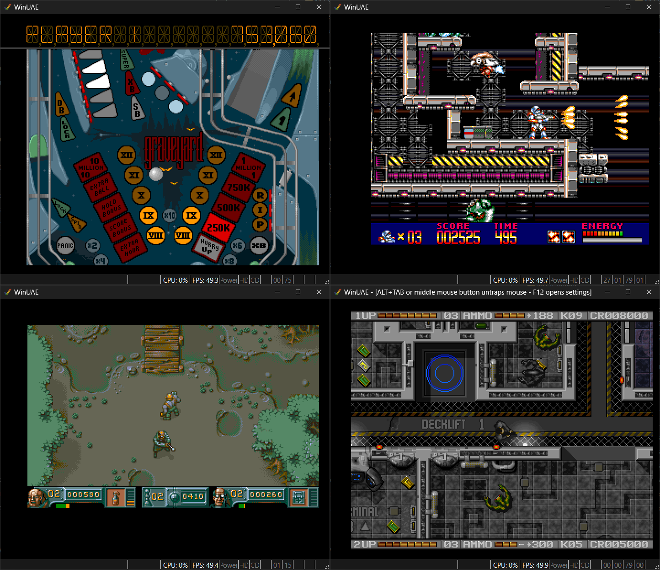Viewport: 660px width, 570px height.
Task: Click the WinUAE title icon of the jungle shooter window
Action: (x=8, y=292)
